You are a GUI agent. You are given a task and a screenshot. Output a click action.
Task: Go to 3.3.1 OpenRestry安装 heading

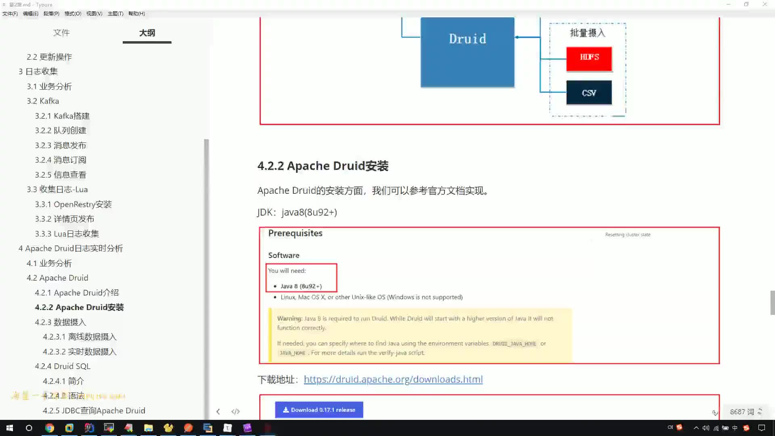(x=73, y=204)
